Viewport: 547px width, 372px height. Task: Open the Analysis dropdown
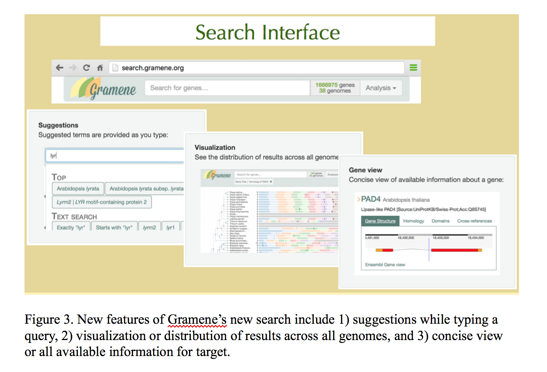click(x=381, y=88)
